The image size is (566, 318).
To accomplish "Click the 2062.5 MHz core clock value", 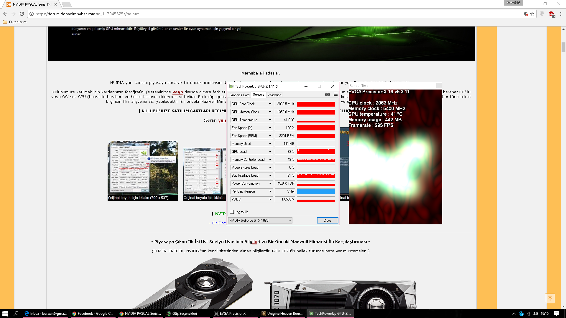I will 285,104.
